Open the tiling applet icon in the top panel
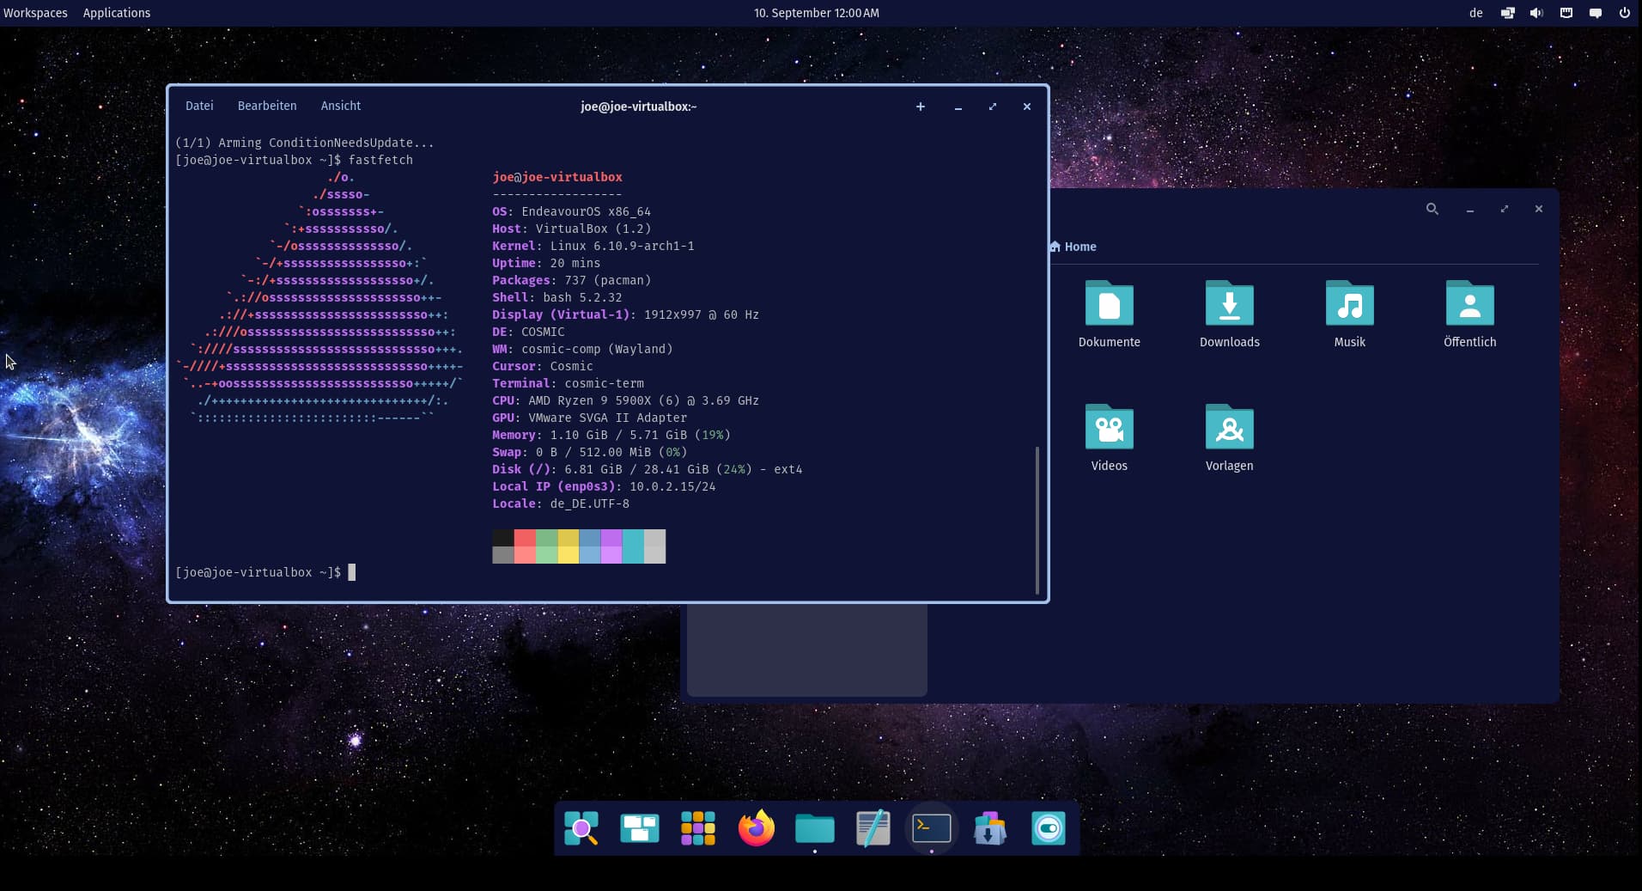This screenshot has width=1642, height=891. [x=1566, y=13]
